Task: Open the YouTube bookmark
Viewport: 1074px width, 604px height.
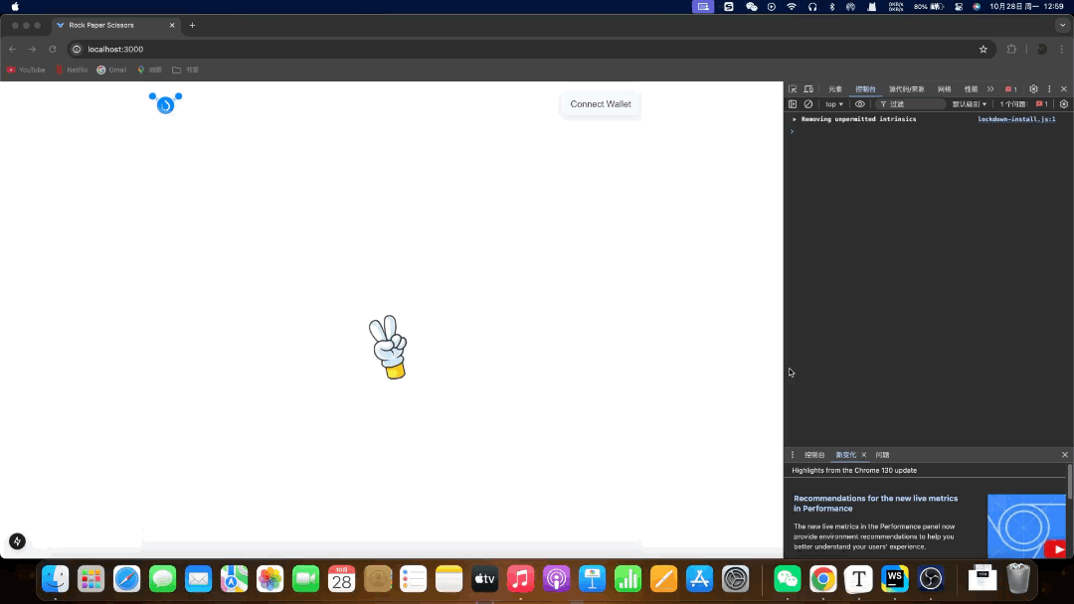Action: click(26, 70)
